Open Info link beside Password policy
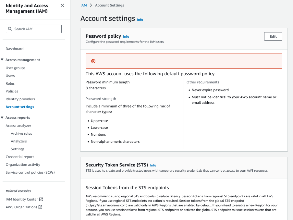The height and width of the screenshot is (220, 293). pyautogui.click(x=126, y=37)
